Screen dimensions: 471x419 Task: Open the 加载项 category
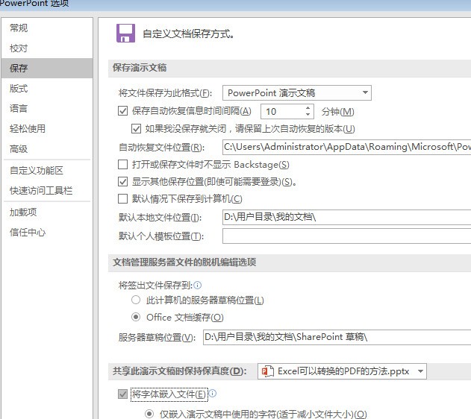click(x=23, y=212)
